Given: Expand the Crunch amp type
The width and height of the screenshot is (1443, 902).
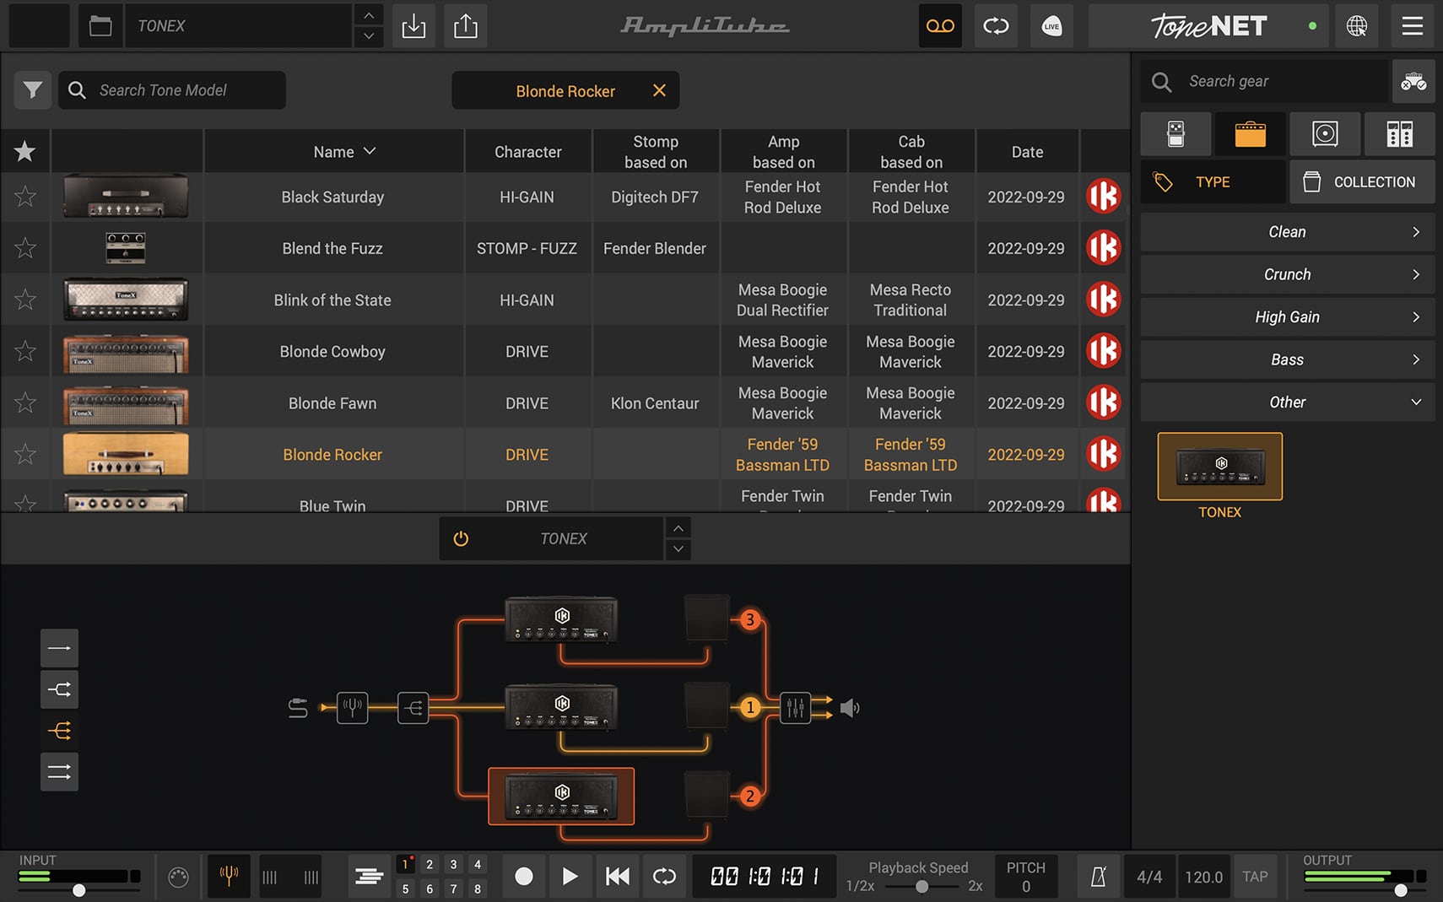Looking at the screenshot, I should [1287, 274].
